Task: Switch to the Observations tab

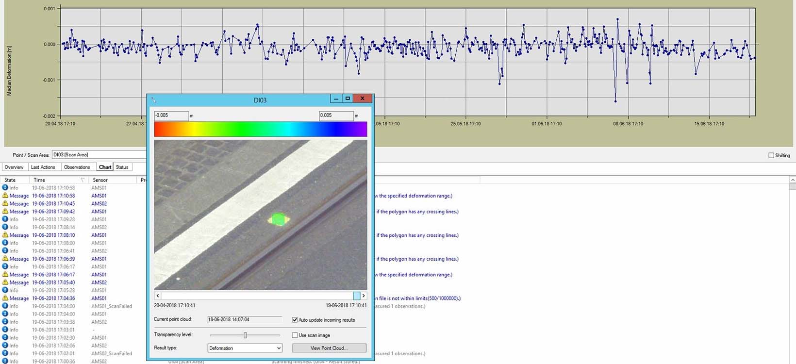Action: pyautogui.click(x=77, y=167)
